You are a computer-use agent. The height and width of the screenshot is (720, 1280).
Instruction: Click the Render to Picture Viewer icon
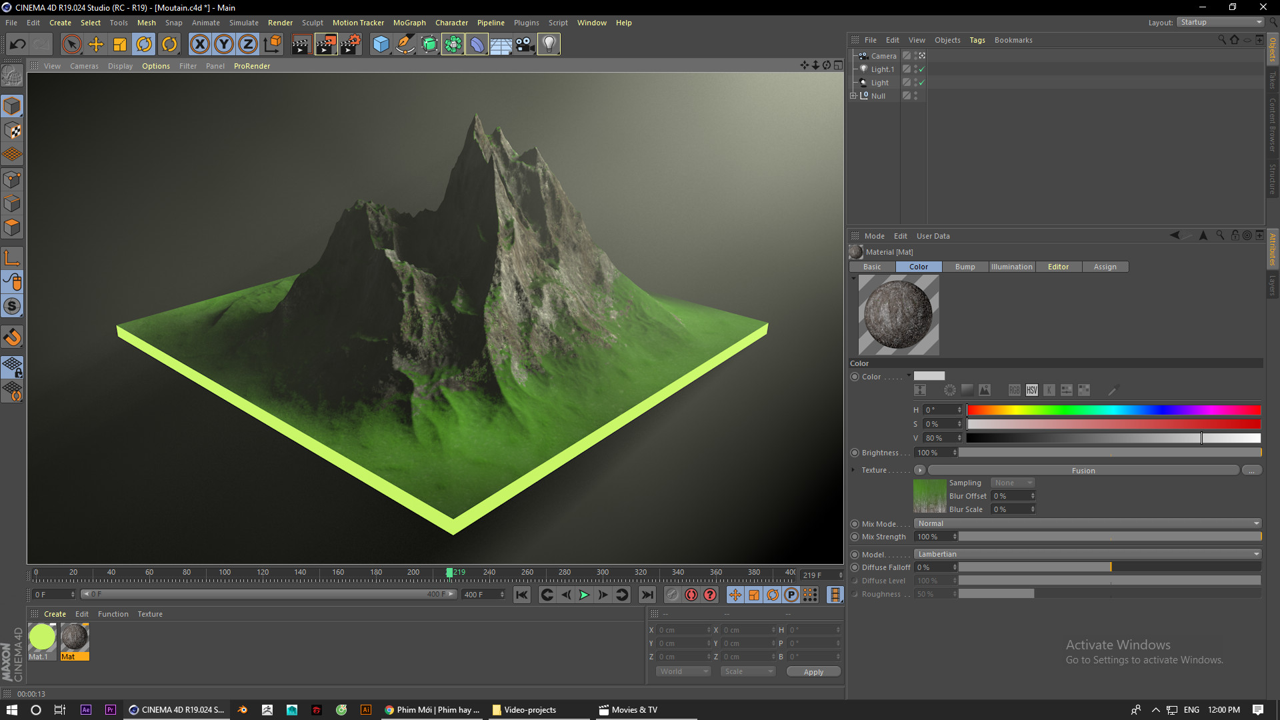[x=326, y=44]
